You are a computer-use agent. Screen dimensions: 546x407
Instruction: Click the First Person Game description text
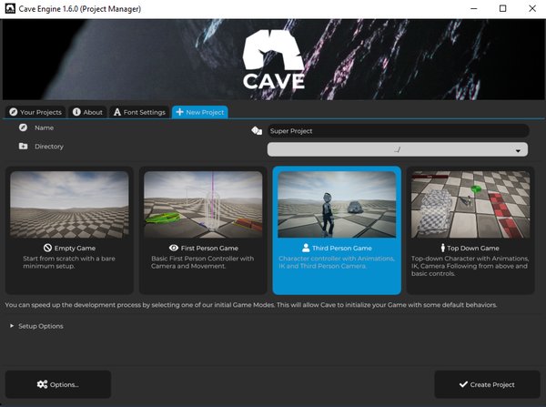pyautogui.click(x=202, y=262)
